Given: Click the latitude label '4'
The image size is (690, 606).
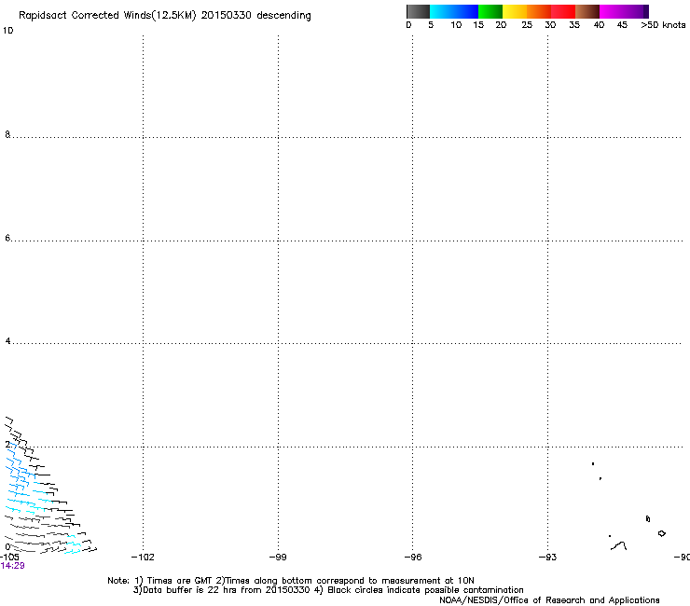Looking at the screenshot, I should [7, 340].
